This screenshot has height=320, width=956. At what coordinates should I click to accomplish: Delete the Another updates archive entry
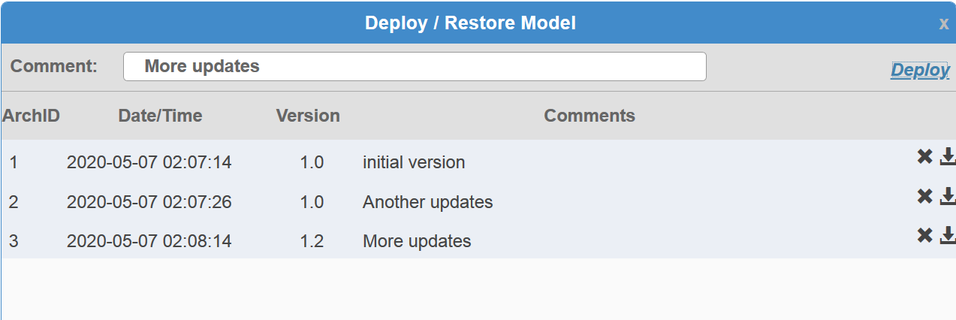coord(924,196)
